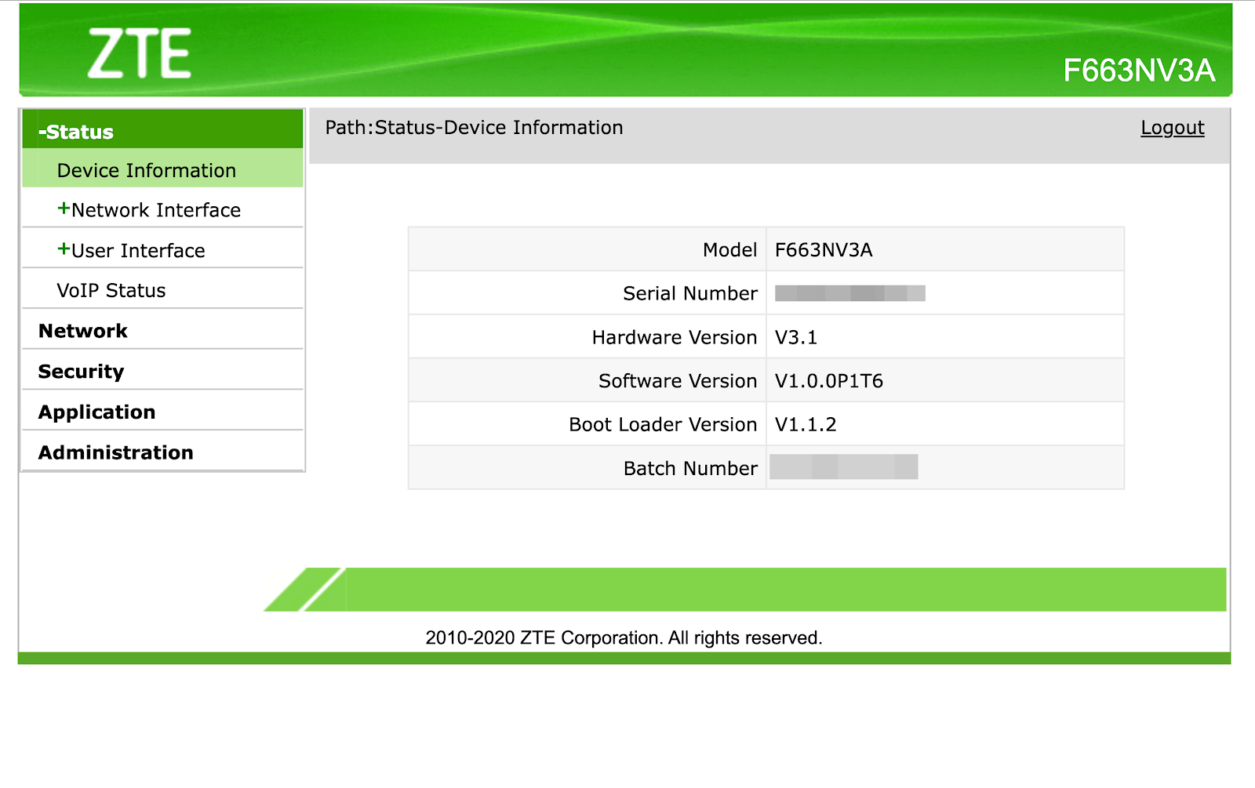Open the Administration menu section
1255x788 pixels.
click(x=115, y=452)
